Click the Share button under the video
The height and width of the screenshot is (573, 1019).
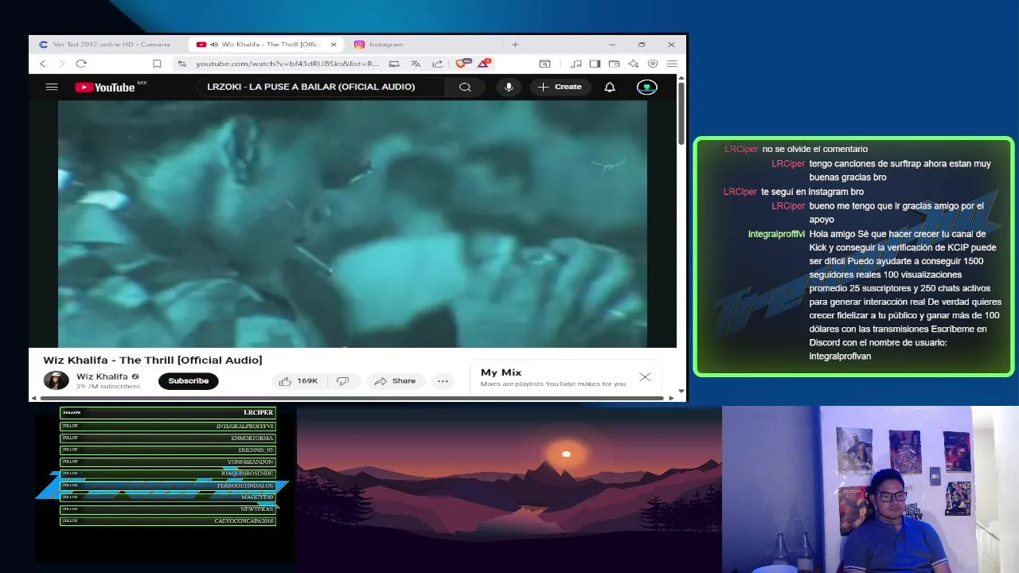pos(395,380)
